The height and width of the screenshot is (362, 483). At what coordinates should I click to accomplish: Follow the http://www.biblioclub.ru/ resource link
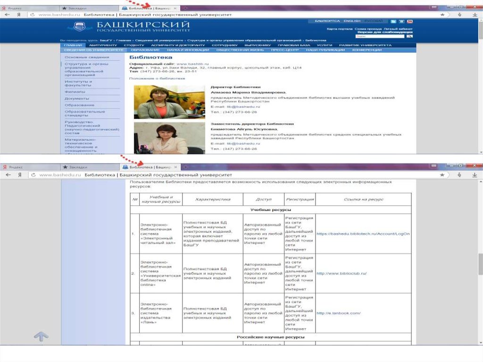coord(341,273)
